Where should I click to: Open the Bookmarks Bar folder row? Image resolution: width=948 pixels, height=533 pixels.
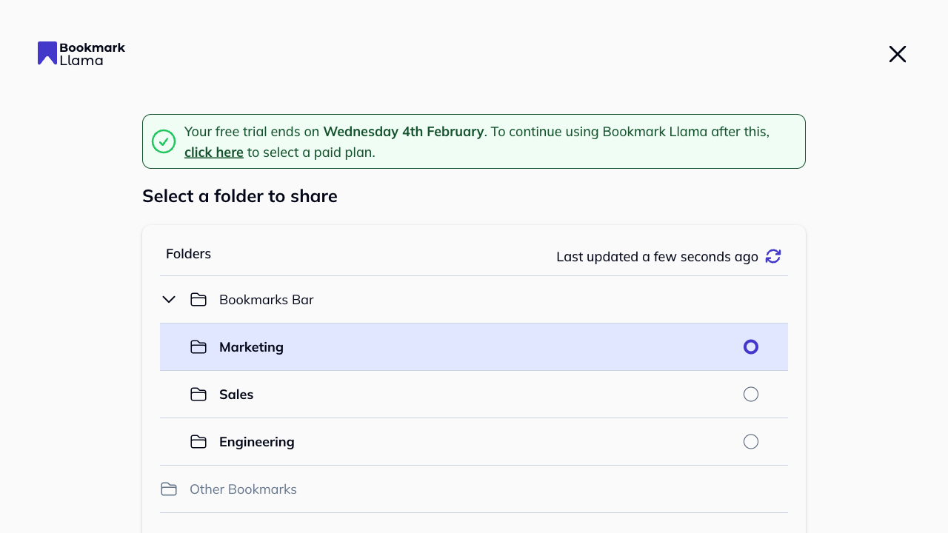[x=267, y=300]
